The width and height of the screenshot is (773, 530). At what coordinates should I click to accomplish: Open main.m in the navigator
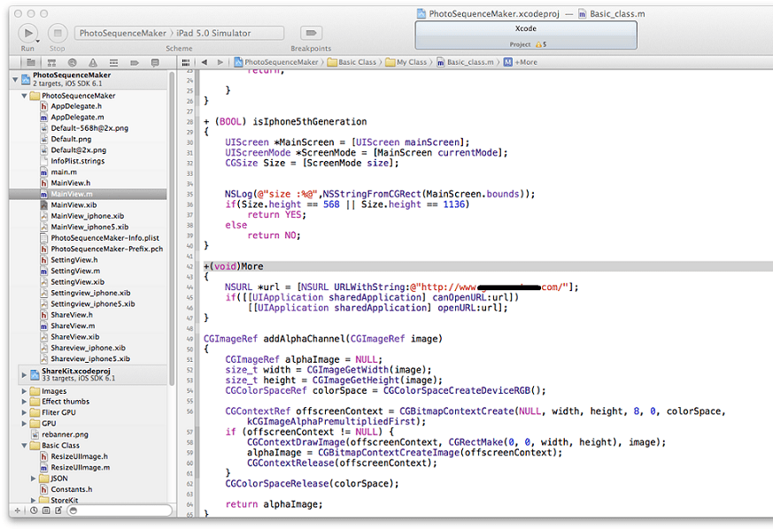coord(64,172)
